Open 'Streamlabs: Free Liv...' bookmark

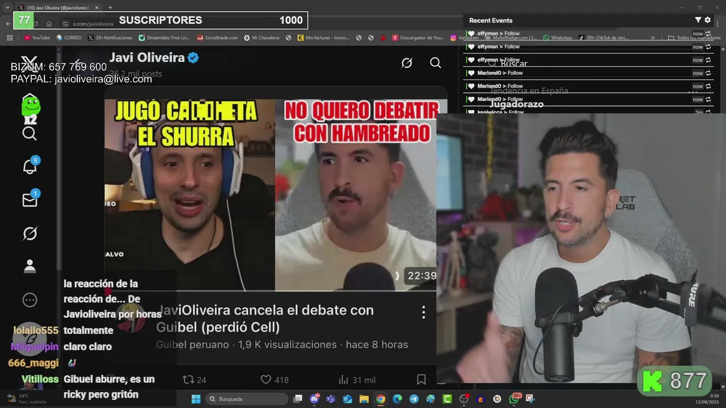tap(164, 37)
